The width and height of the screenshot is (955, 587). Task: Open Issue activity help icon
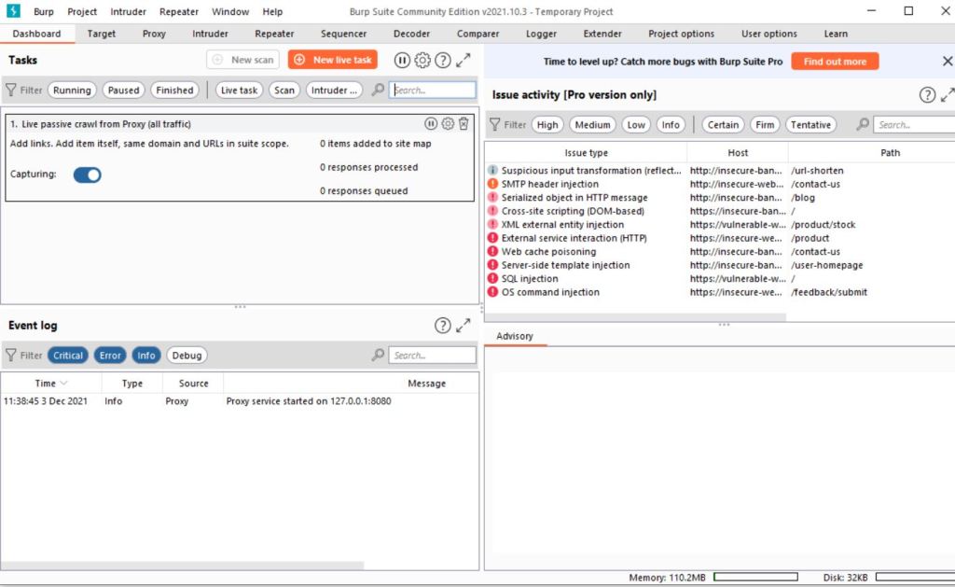point(927,94)
